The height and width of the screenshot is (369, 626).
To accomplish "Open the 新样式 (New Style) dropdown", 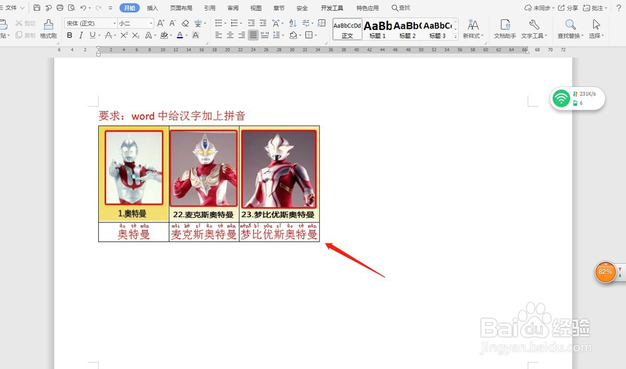I will click(473, 29).
